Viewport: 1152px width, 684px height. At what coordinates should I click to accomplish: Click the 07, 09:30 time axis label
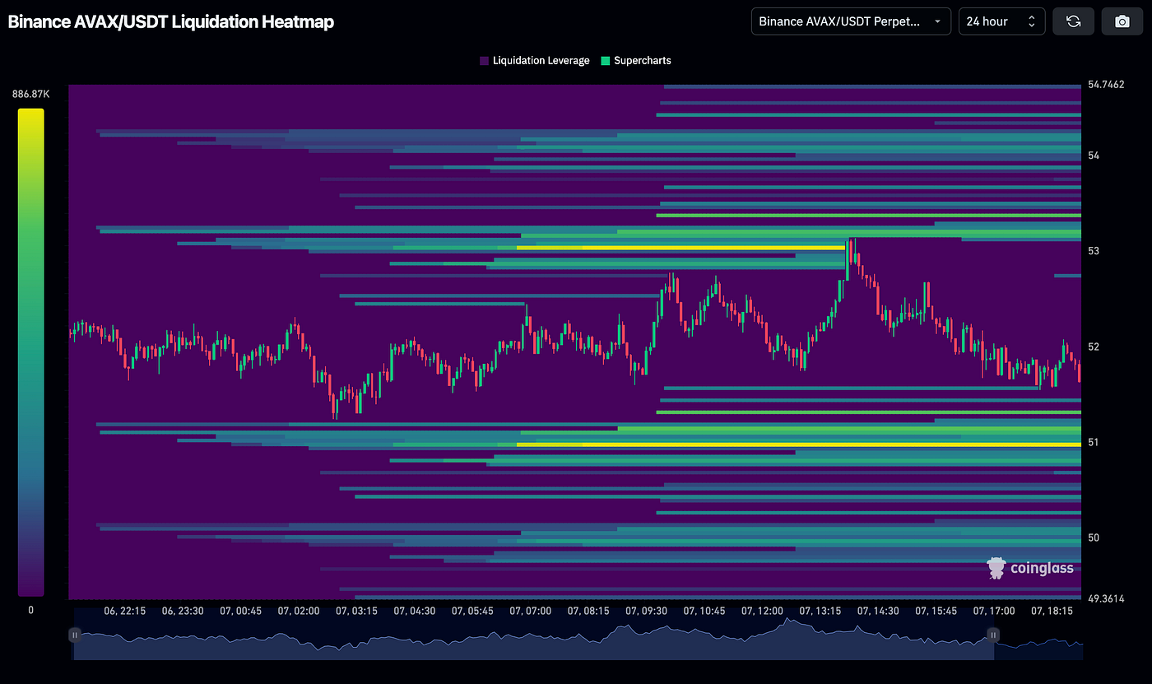click(646, 612)
